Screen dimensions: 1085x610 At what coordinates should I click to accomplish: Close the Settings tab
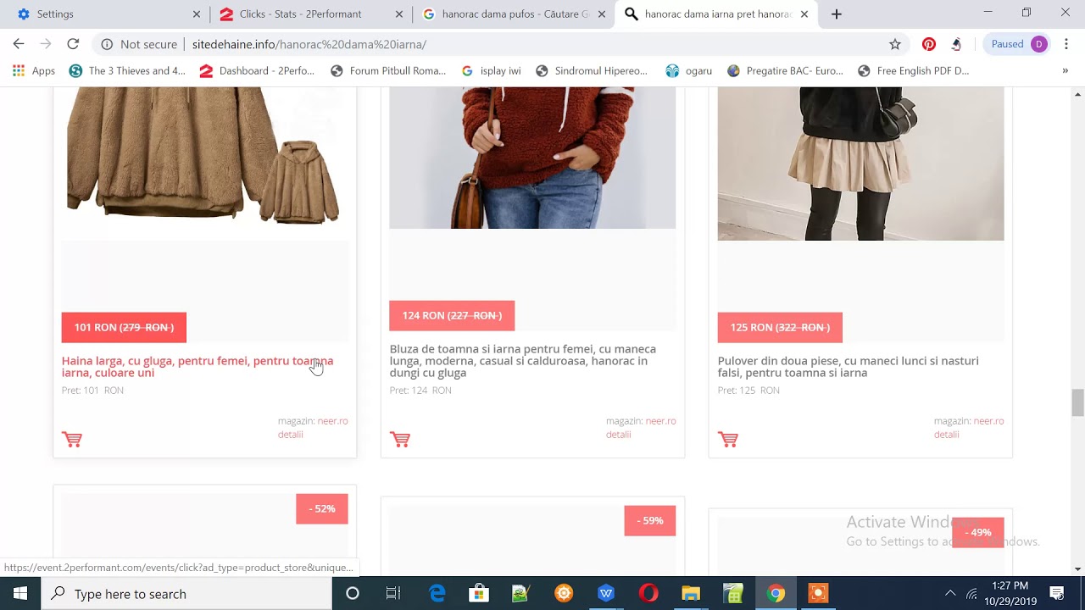click(197, 14)
